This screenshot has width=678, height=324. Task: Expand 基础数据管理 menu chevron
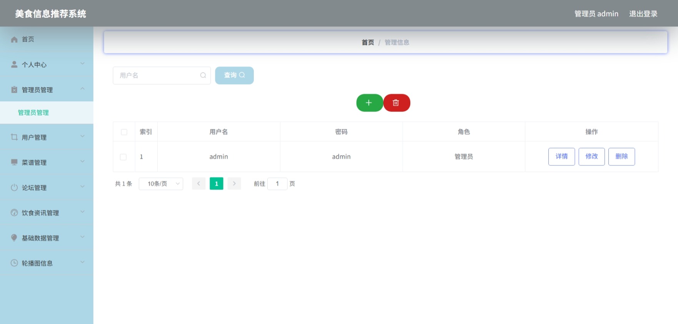pos(82,237)
